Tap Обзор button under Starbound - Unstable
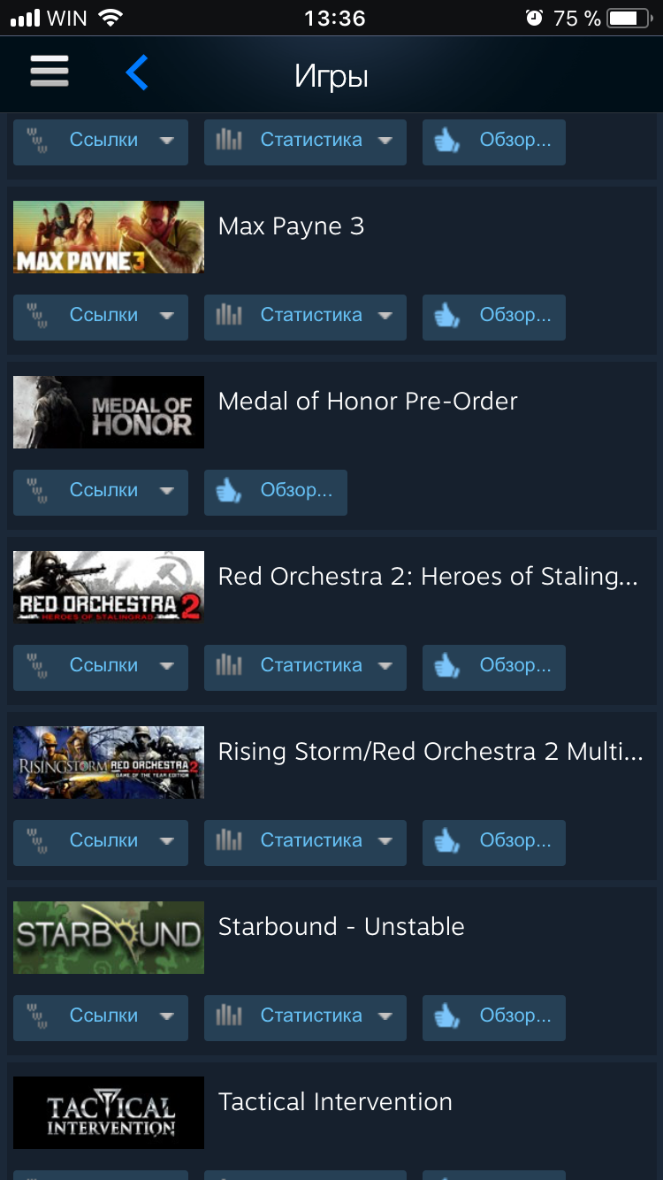Screen dimensions: 663x1180 coord(494,1017)
